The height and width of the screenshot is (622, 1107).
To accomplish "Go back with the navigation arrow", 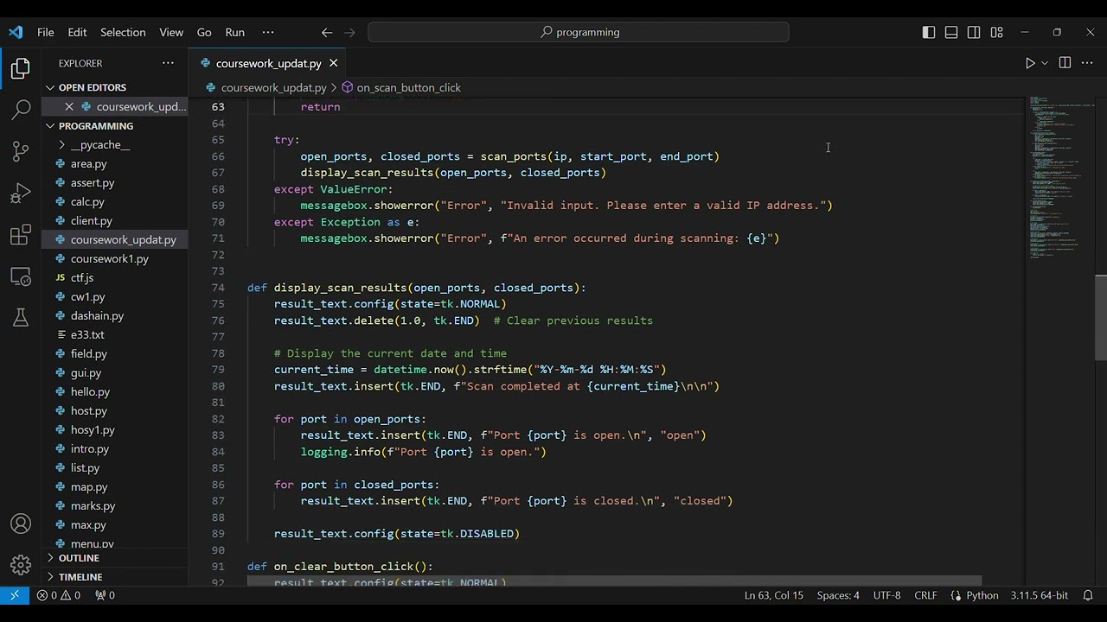I will click(327, 32).
